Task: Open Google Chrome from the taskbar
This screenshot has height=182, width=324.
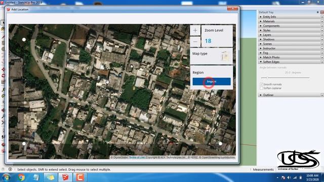Action: [21, 177]
